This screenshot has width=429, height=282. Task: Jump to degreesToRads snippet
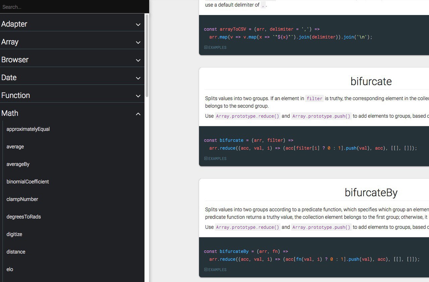point(24,217)
